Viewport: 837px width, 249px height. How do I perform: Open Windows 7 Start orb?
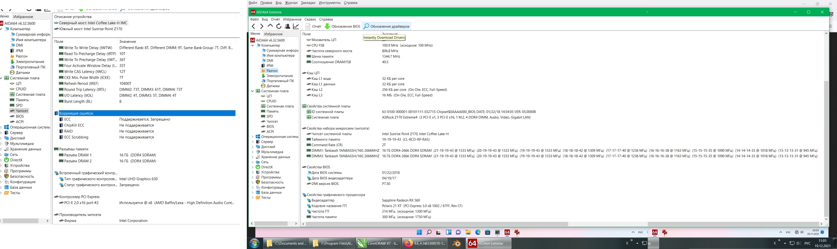(x=255, y=243)
